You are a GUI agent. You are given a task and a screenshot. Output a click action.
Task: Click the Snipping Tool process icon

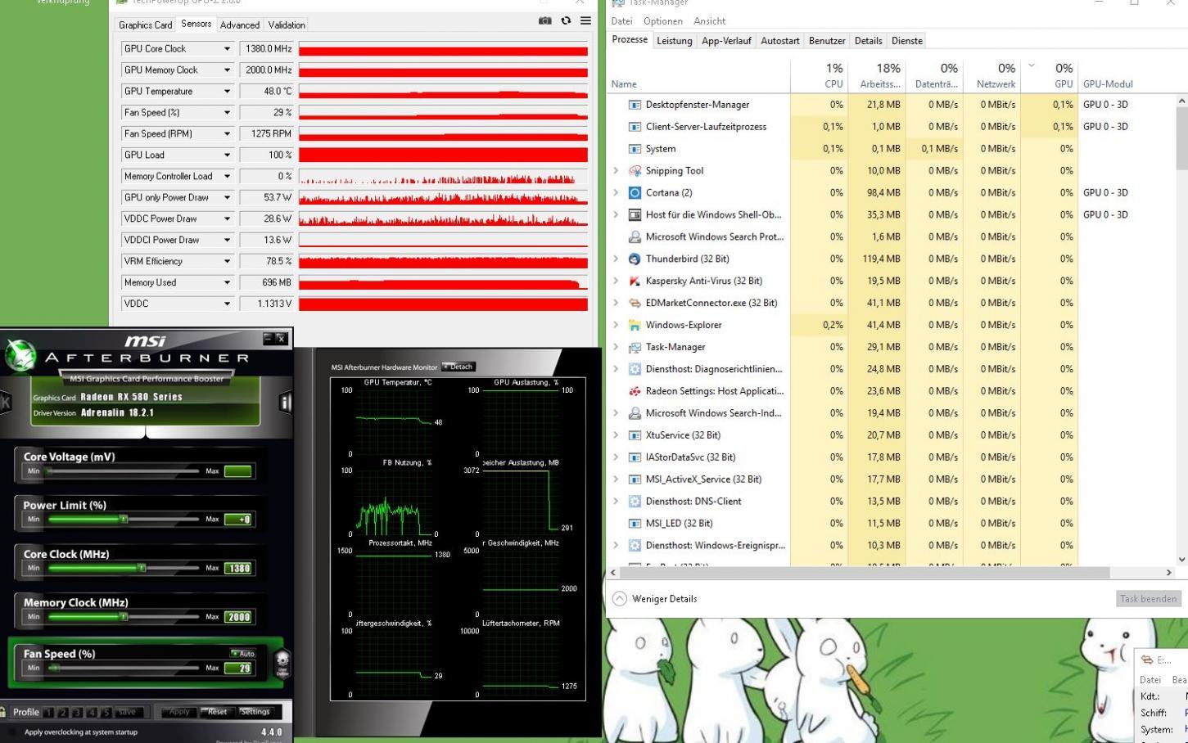coord(634,170)
